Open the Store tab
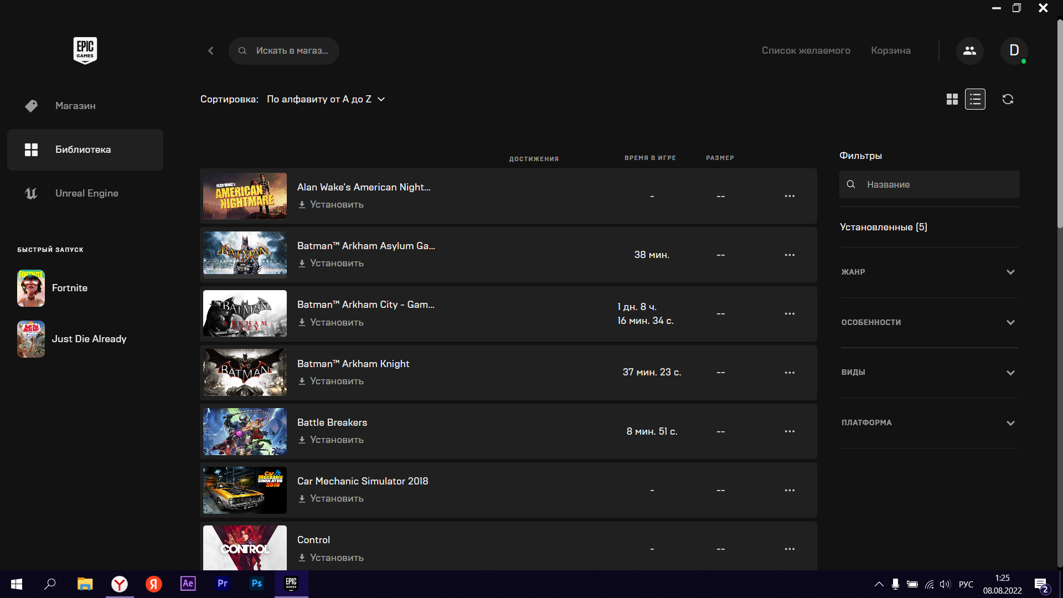The width and height of the screenshot is (1063, 598). coord(85,106)
